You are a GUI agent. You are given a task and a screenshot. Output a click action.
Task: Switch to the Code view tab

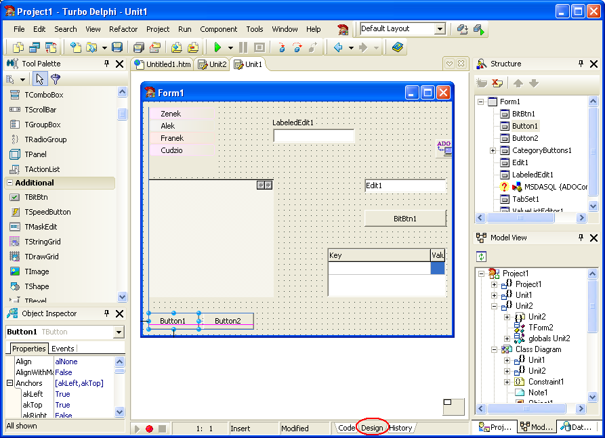[x=346, y=428]
